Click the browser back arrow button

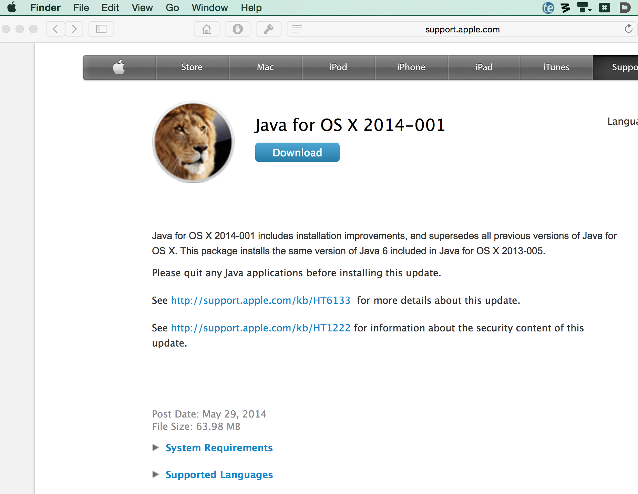coord(55,29)
